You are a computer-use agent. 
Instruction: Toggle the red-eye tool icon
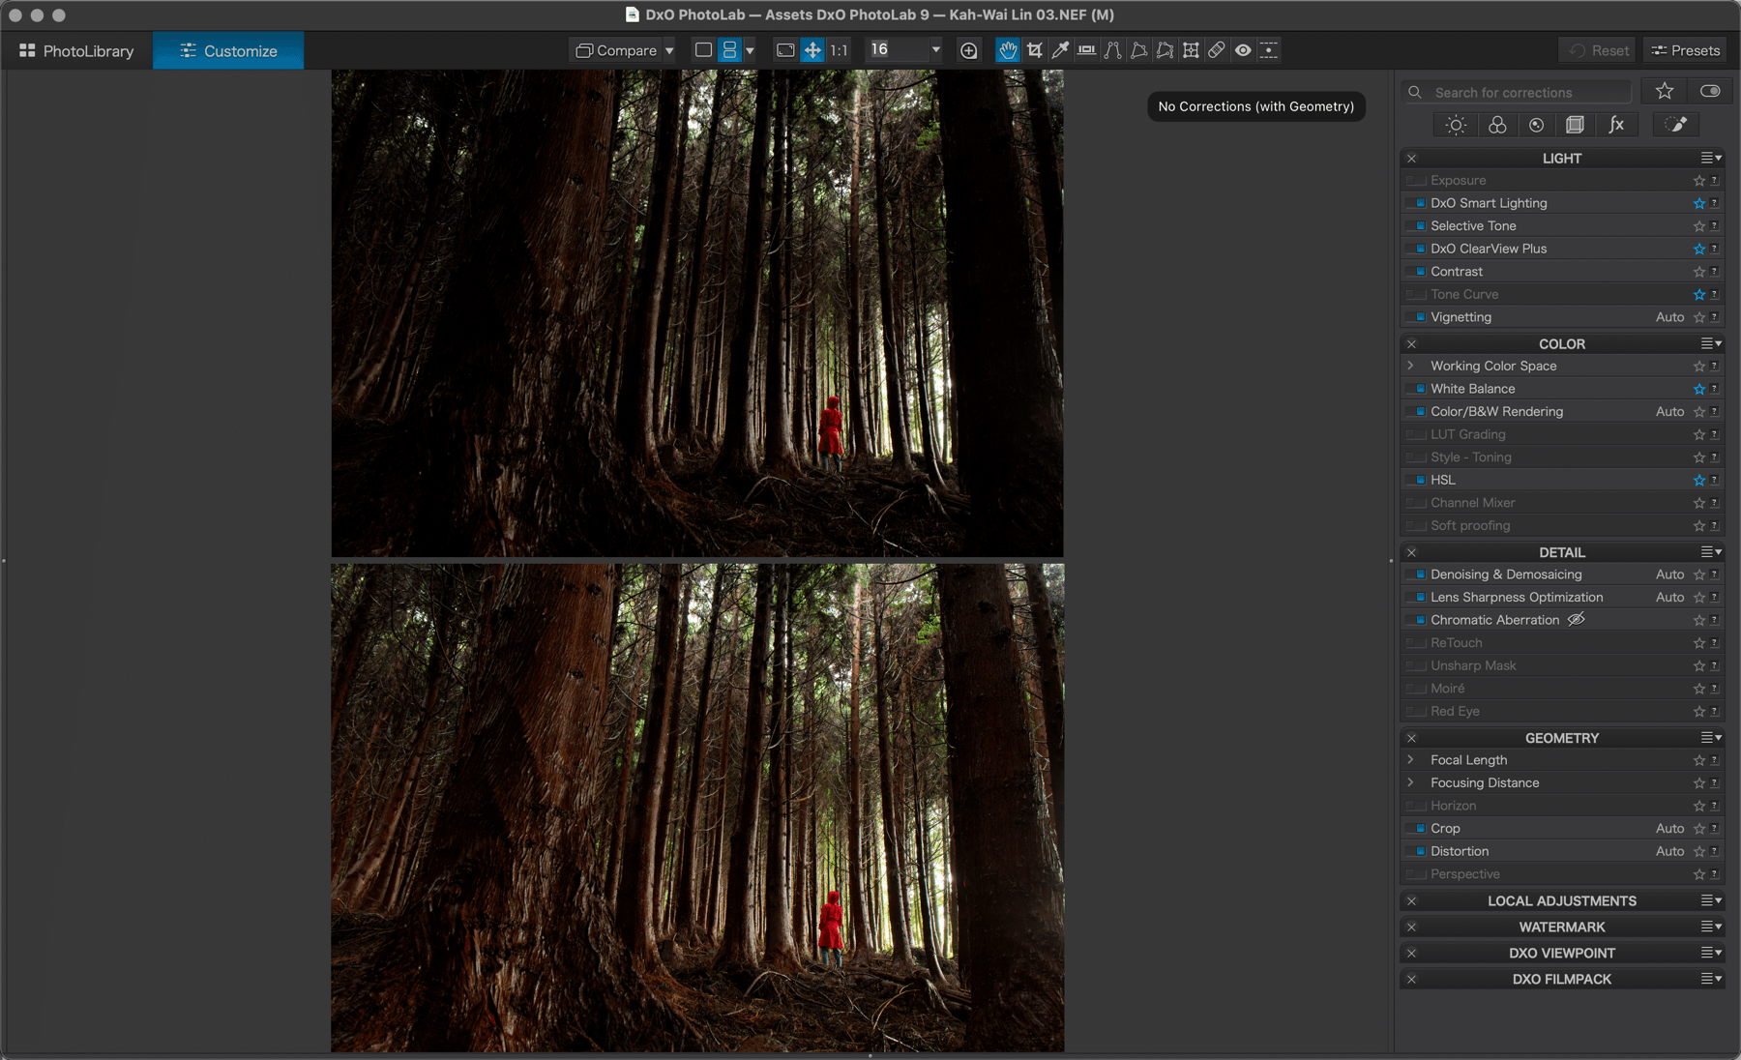click(1243, 50)
